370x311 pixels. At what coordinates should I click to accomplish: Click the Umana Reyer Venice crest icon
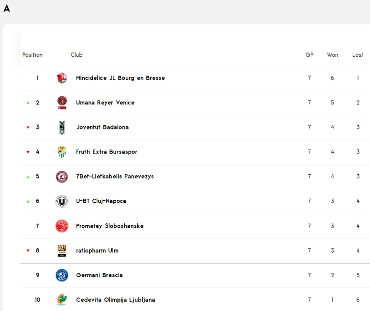click(x=62, y=103)
